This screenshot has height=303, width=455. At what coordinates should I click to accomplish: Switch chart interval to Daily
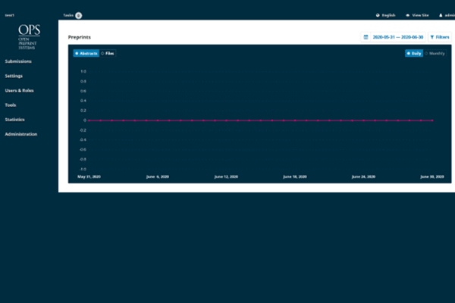pos(413,54)
